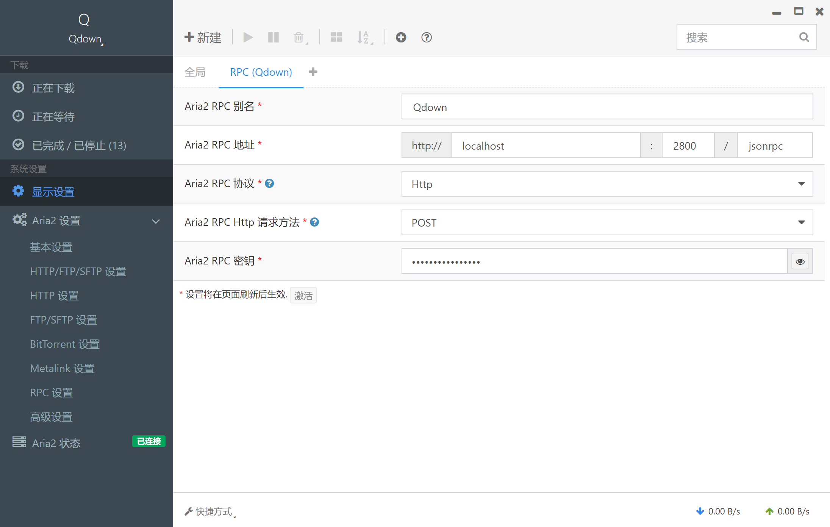Open the Aria2 RPC 协议 dropdown
830x527 pixels.
(x=801, y=184)
